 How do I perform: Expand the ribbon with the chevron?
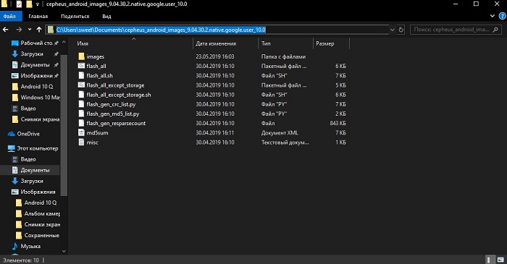coord(492,16)
